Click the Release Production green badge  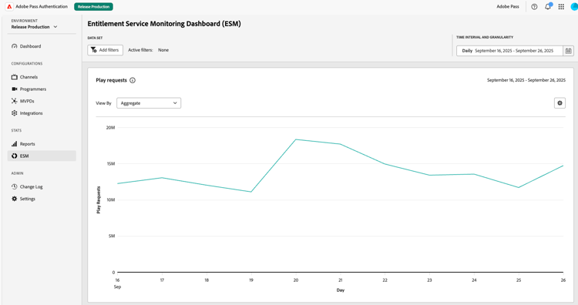(x=93, y=7)
